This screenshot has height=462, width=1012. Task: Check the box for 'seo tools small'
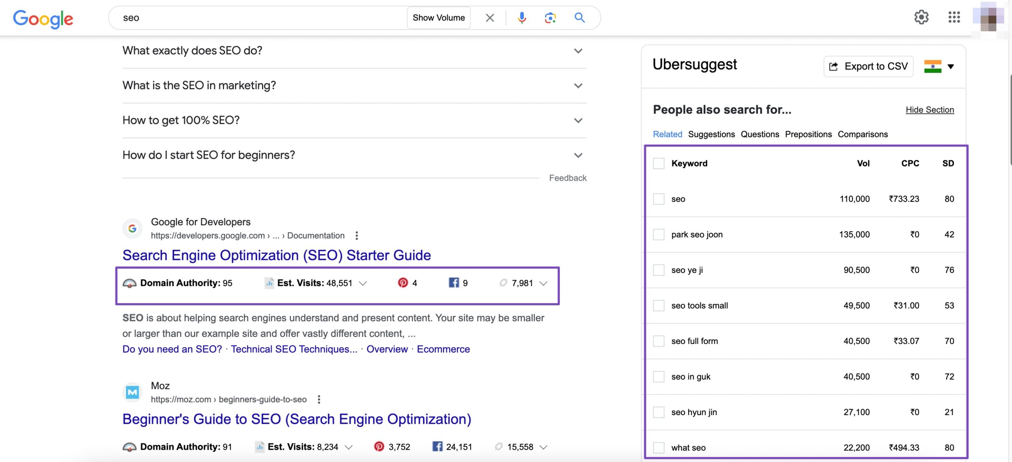pos(659,305)
